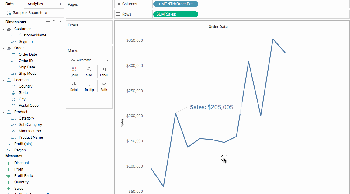
Task: Click the histogram icon beside Profit (bin)
Action: 9,144
